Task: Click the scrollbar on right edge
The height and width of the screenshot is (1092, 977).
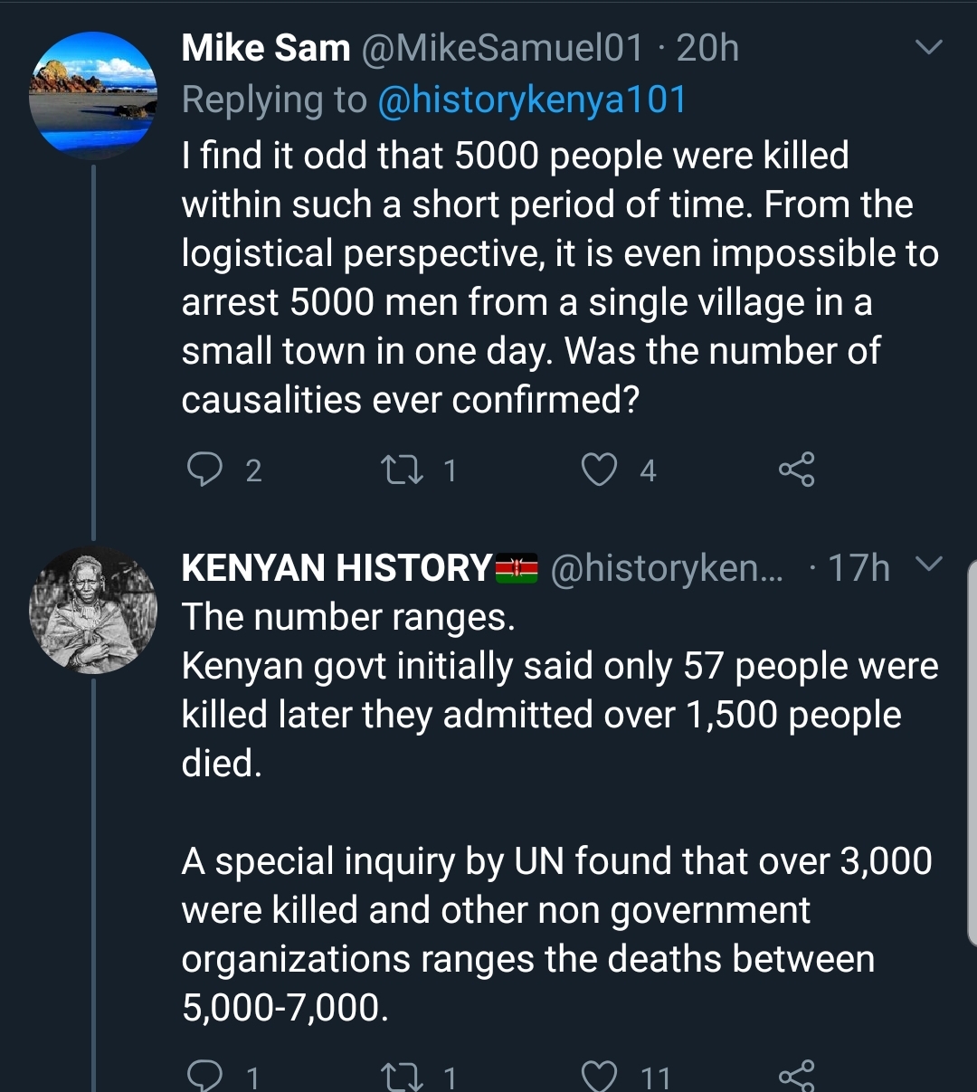Action: (x=972, y=751)
